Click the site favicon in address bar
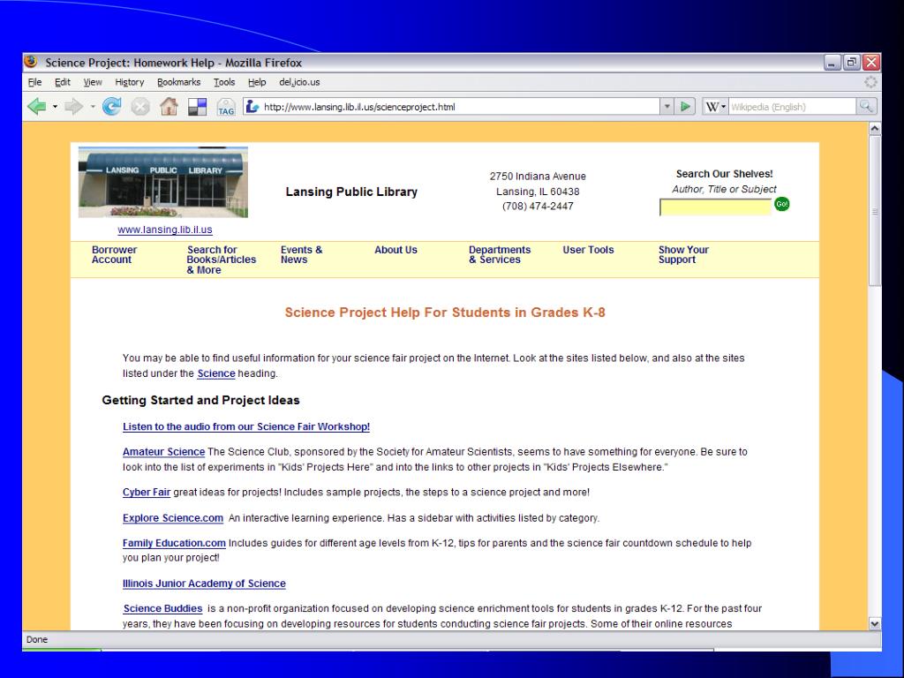904x678 pixels. coord(252,106)
